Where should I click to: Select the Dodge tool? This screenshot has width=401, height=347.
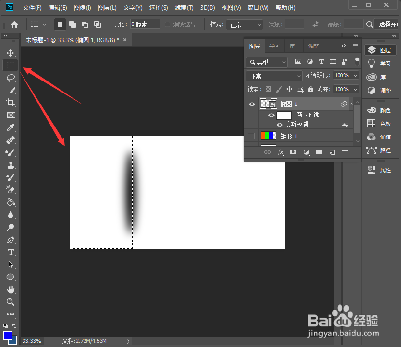click(10, 227)
